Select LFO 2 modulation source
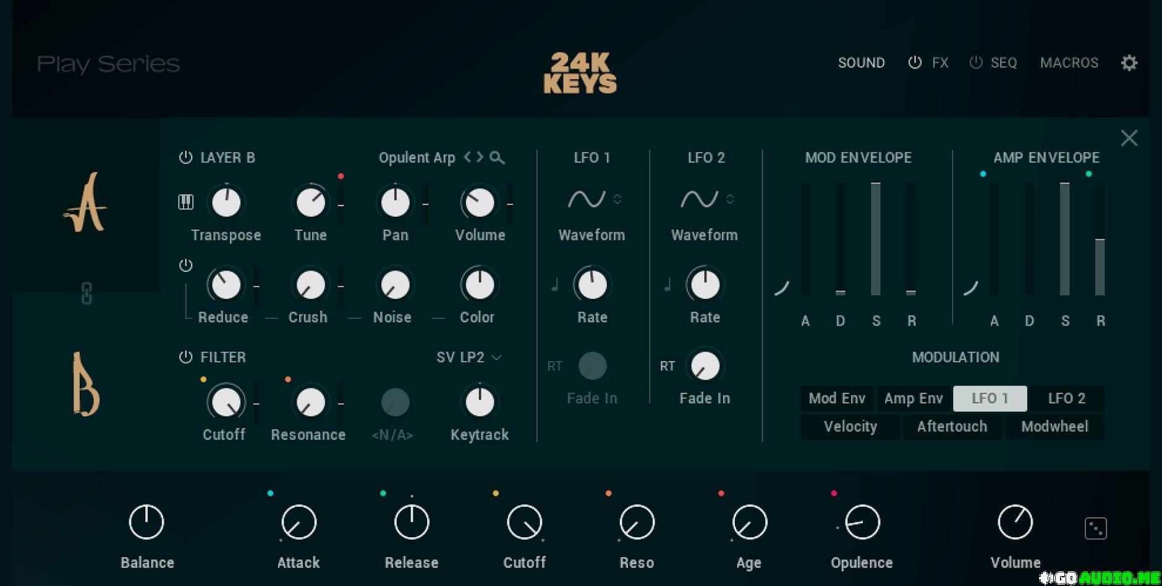Viewport: 1162px width, 586px height. pos(1067,399)
